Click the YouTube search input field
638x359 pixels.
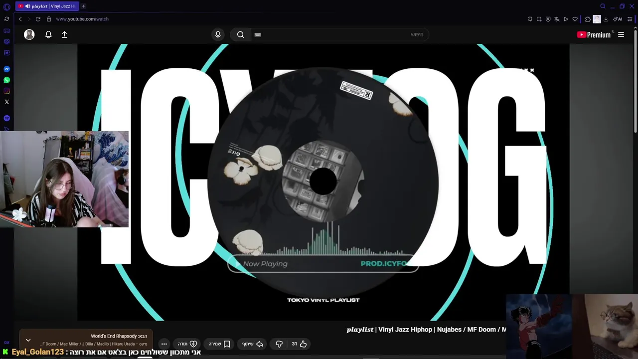pos(339,34)
